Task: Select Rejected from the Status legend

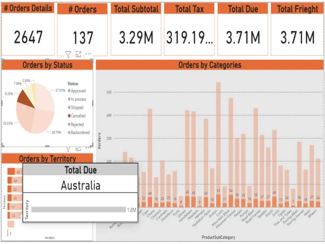Action: tap(78, 124)
